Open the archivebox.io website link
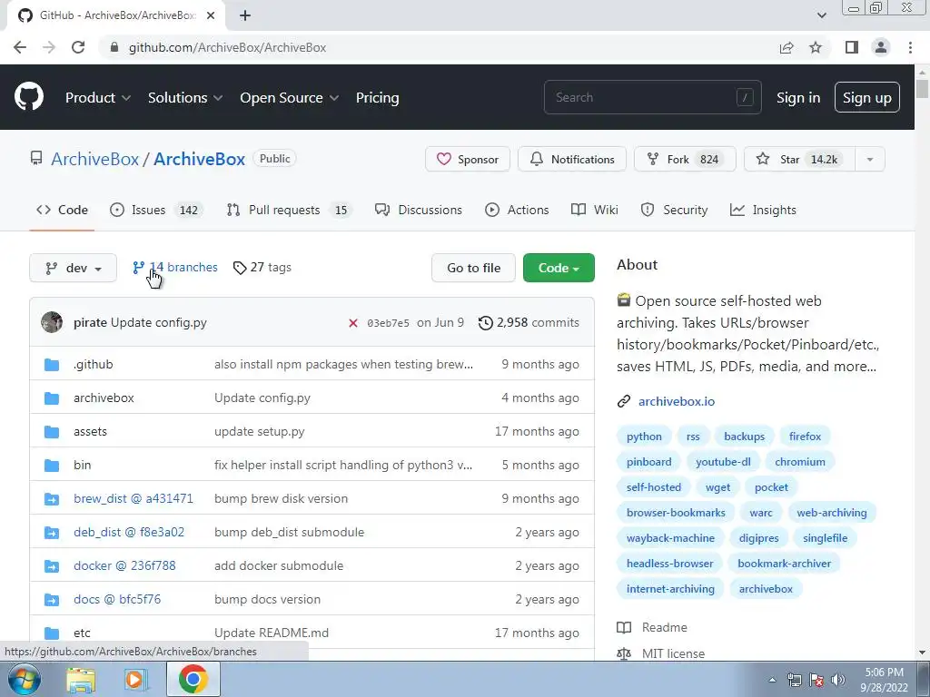 click(676, 401)
